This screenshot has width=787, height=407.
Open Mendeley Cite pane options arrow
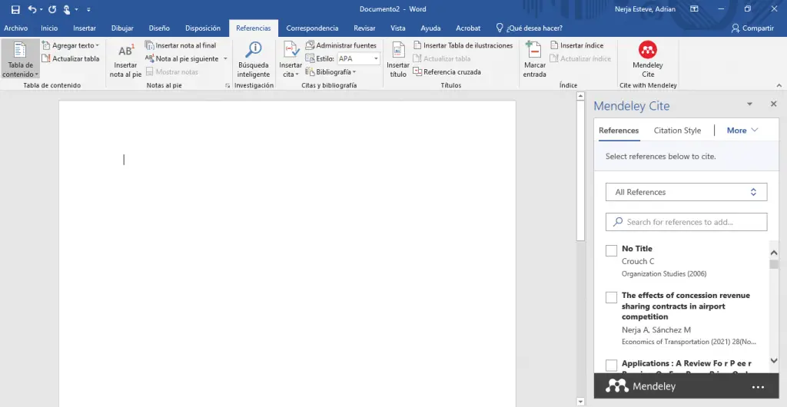(750, 104)
